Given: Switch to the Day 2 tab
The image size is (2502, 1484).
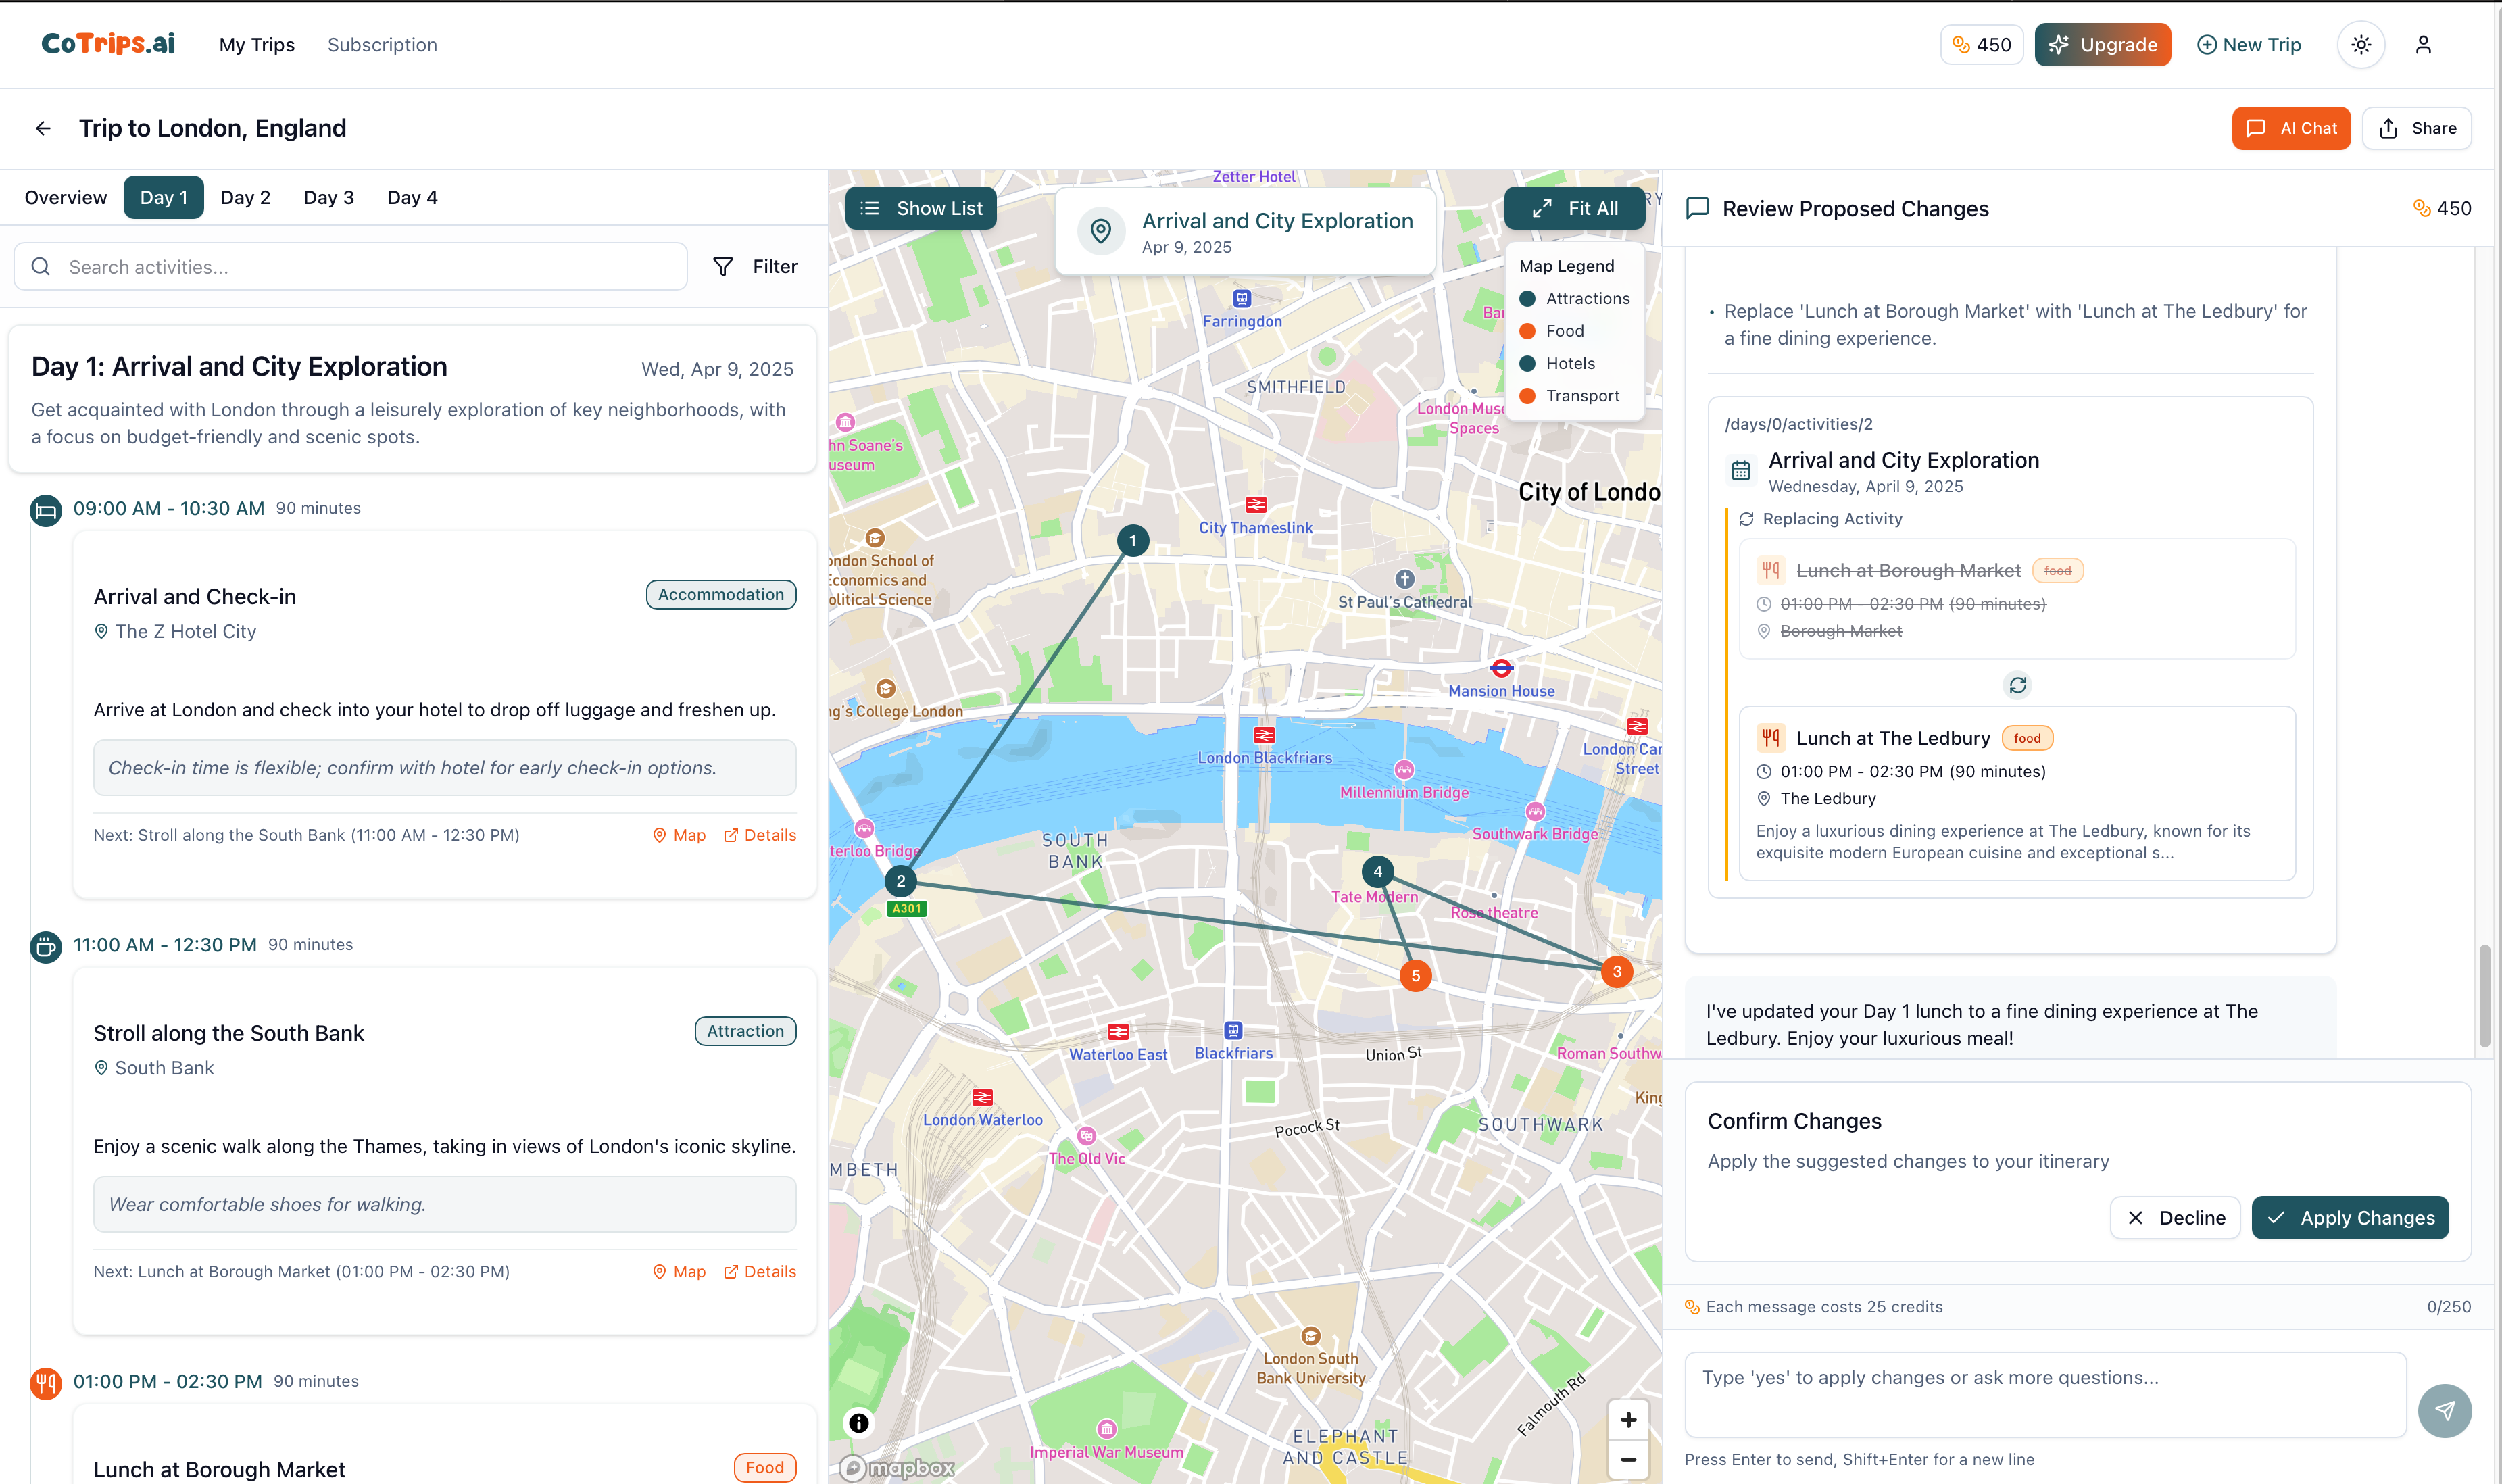Looking at the screenshot, I should point(245,197).
